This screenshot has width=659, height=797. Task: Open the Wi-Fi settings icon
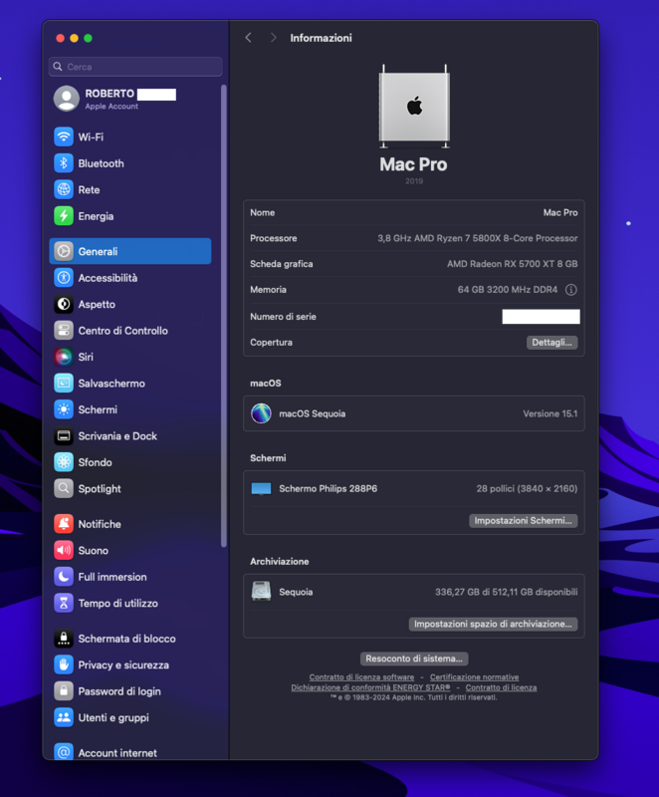point(64,136)
